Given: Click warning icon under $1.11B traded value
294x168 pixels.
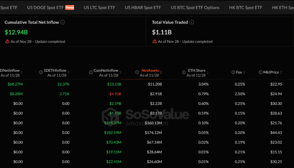Looking at the screenshot, I should (x=154, y=41).
